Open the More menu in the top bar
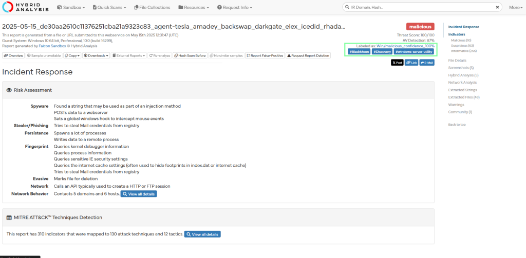The image size is (526, 258). coord(515,8)
